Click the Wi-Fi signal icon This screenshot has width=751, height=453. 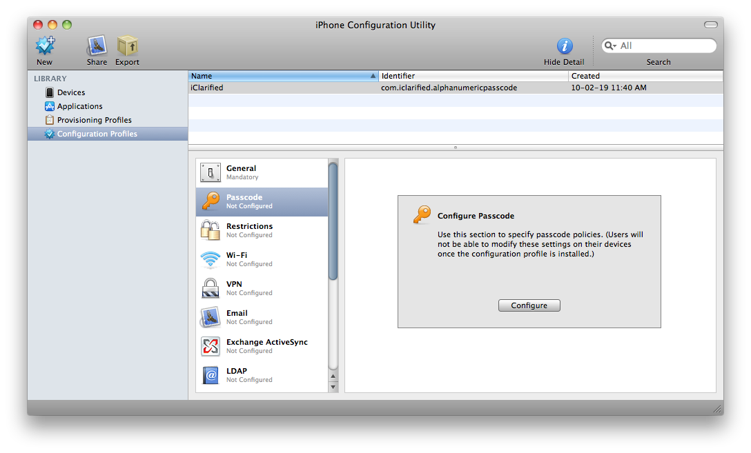click(x=211, y=259)
